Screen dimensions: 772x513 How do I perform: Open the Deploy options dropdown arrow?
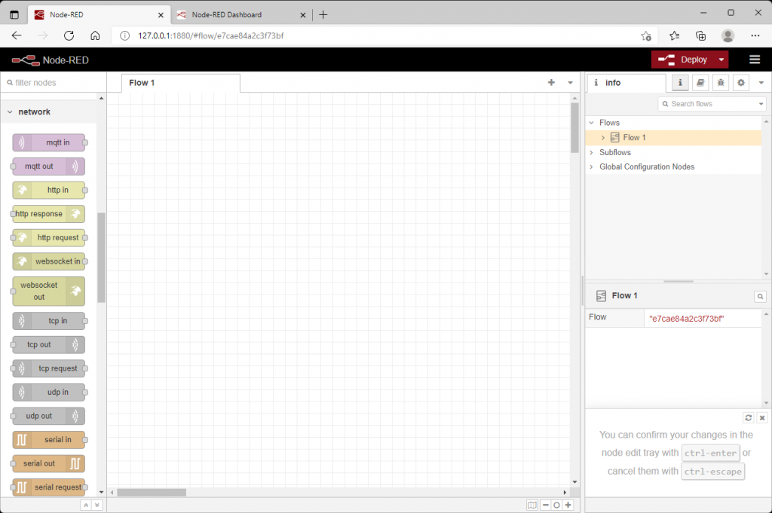(x=721, y=60)
